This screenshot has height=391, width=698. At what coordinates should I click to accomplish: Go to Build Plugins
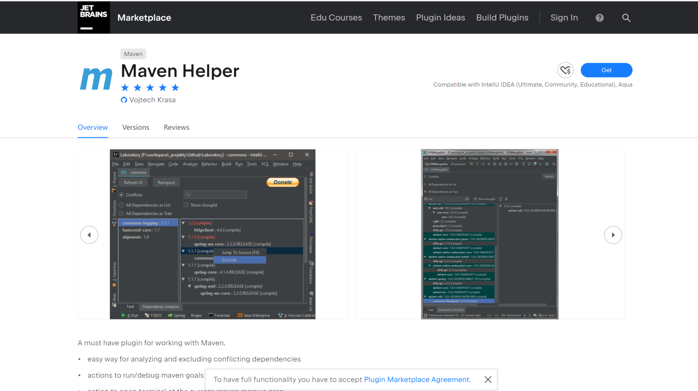coord(502,18)
